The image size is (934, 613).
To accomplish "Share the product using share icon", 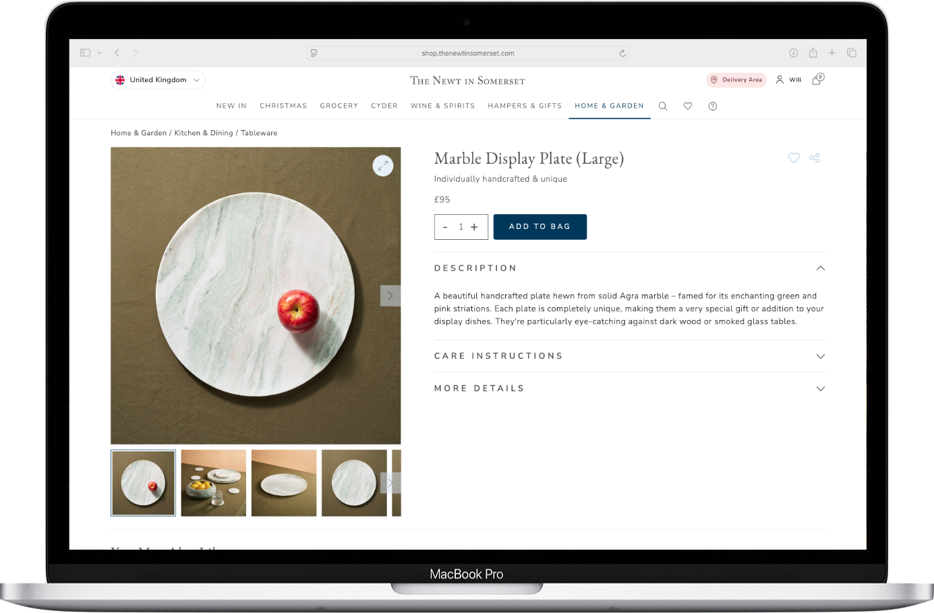I will [x=815, y=158].
